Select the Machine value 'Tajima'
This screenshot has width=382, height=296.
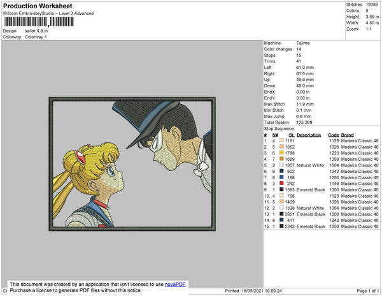pos(303,43)
